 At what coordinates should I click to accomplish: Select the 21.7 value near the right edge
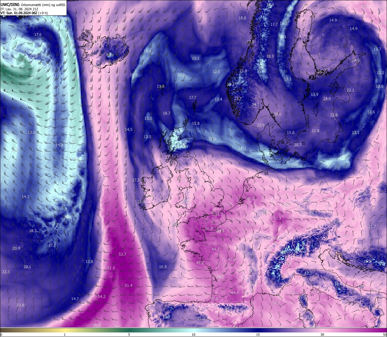pos(372,227)
